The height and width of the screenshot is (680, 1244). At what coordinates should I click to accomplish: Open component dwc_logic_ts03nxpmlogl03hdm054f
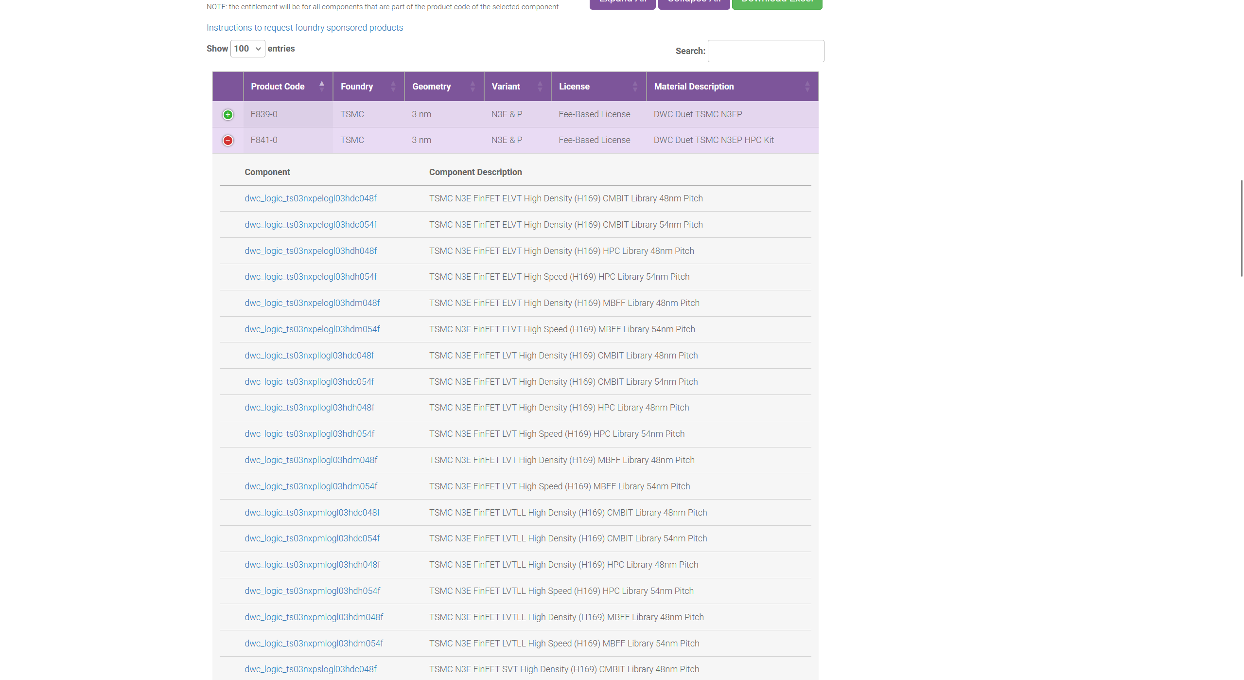[314, 644]
